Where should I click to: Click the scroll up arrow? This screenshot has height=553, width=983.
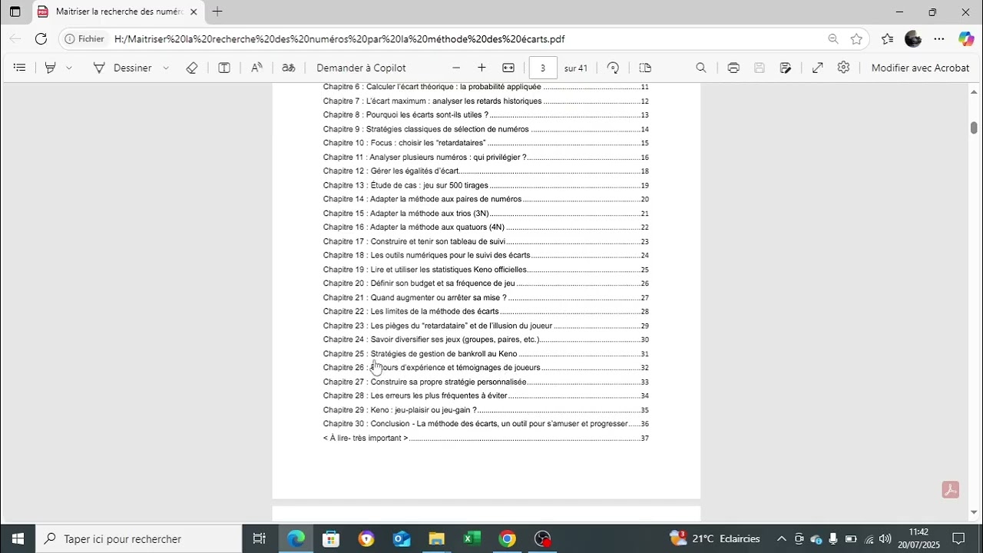[974, 91]
